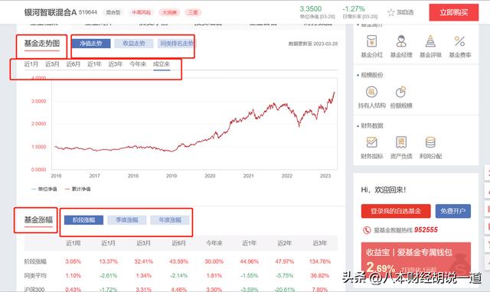Image resolution: width=490 pixels, height=292 pixels.
Task: Click the 中高风险 tag
Action: click(x=141, y=12)
